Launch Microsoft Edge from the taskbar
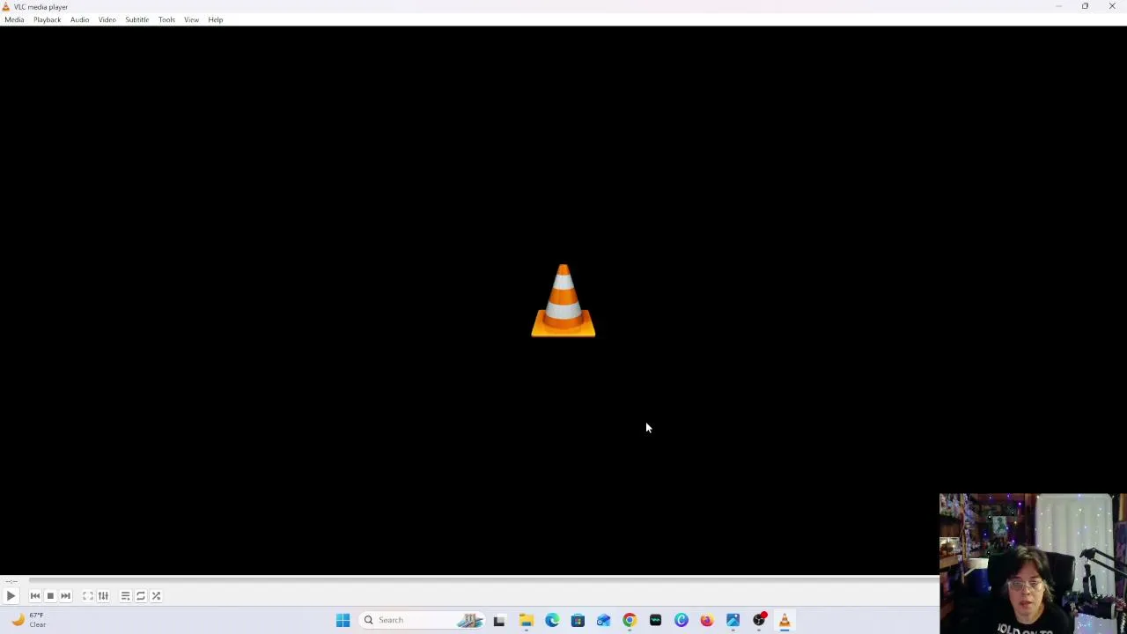1127x634 pixels. click(552, 620)
